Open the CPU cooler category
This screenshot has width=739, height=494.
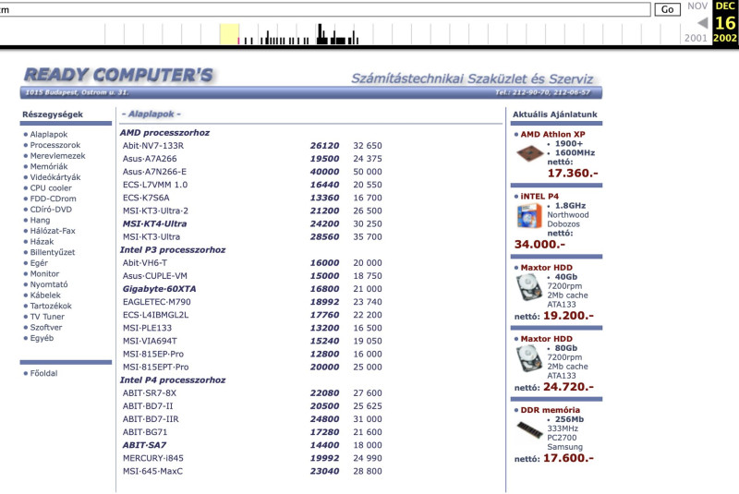coord(51,187)
